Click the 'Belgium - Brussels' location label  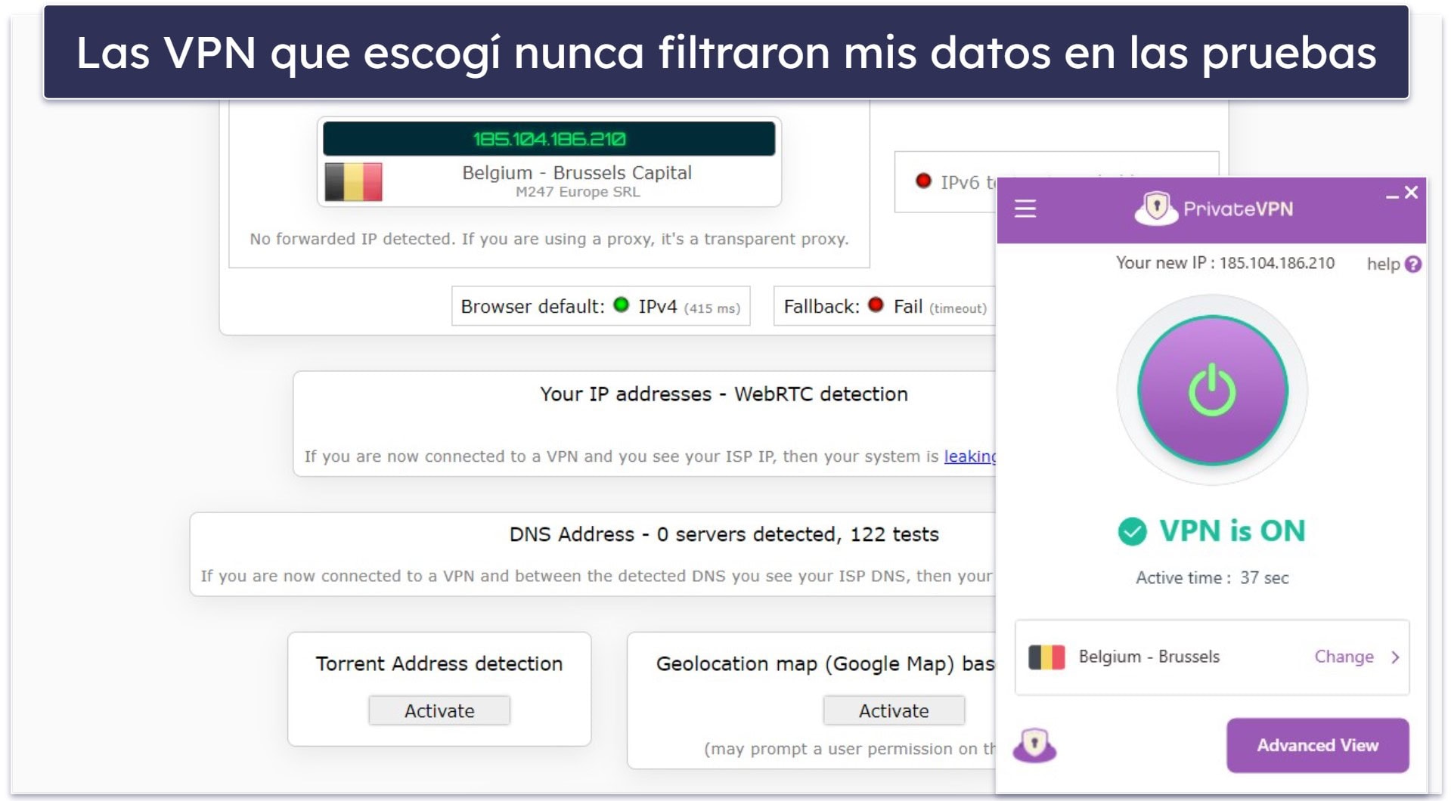[x=1149, y=657]
